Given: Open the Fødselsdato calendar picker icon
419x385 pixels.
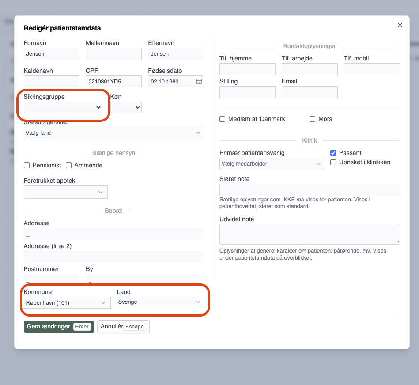Looking at the screenshot, I should click(199, 81).
